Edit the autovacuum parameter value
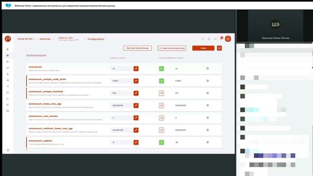313x176 pixels. click(x=136, y=68)
